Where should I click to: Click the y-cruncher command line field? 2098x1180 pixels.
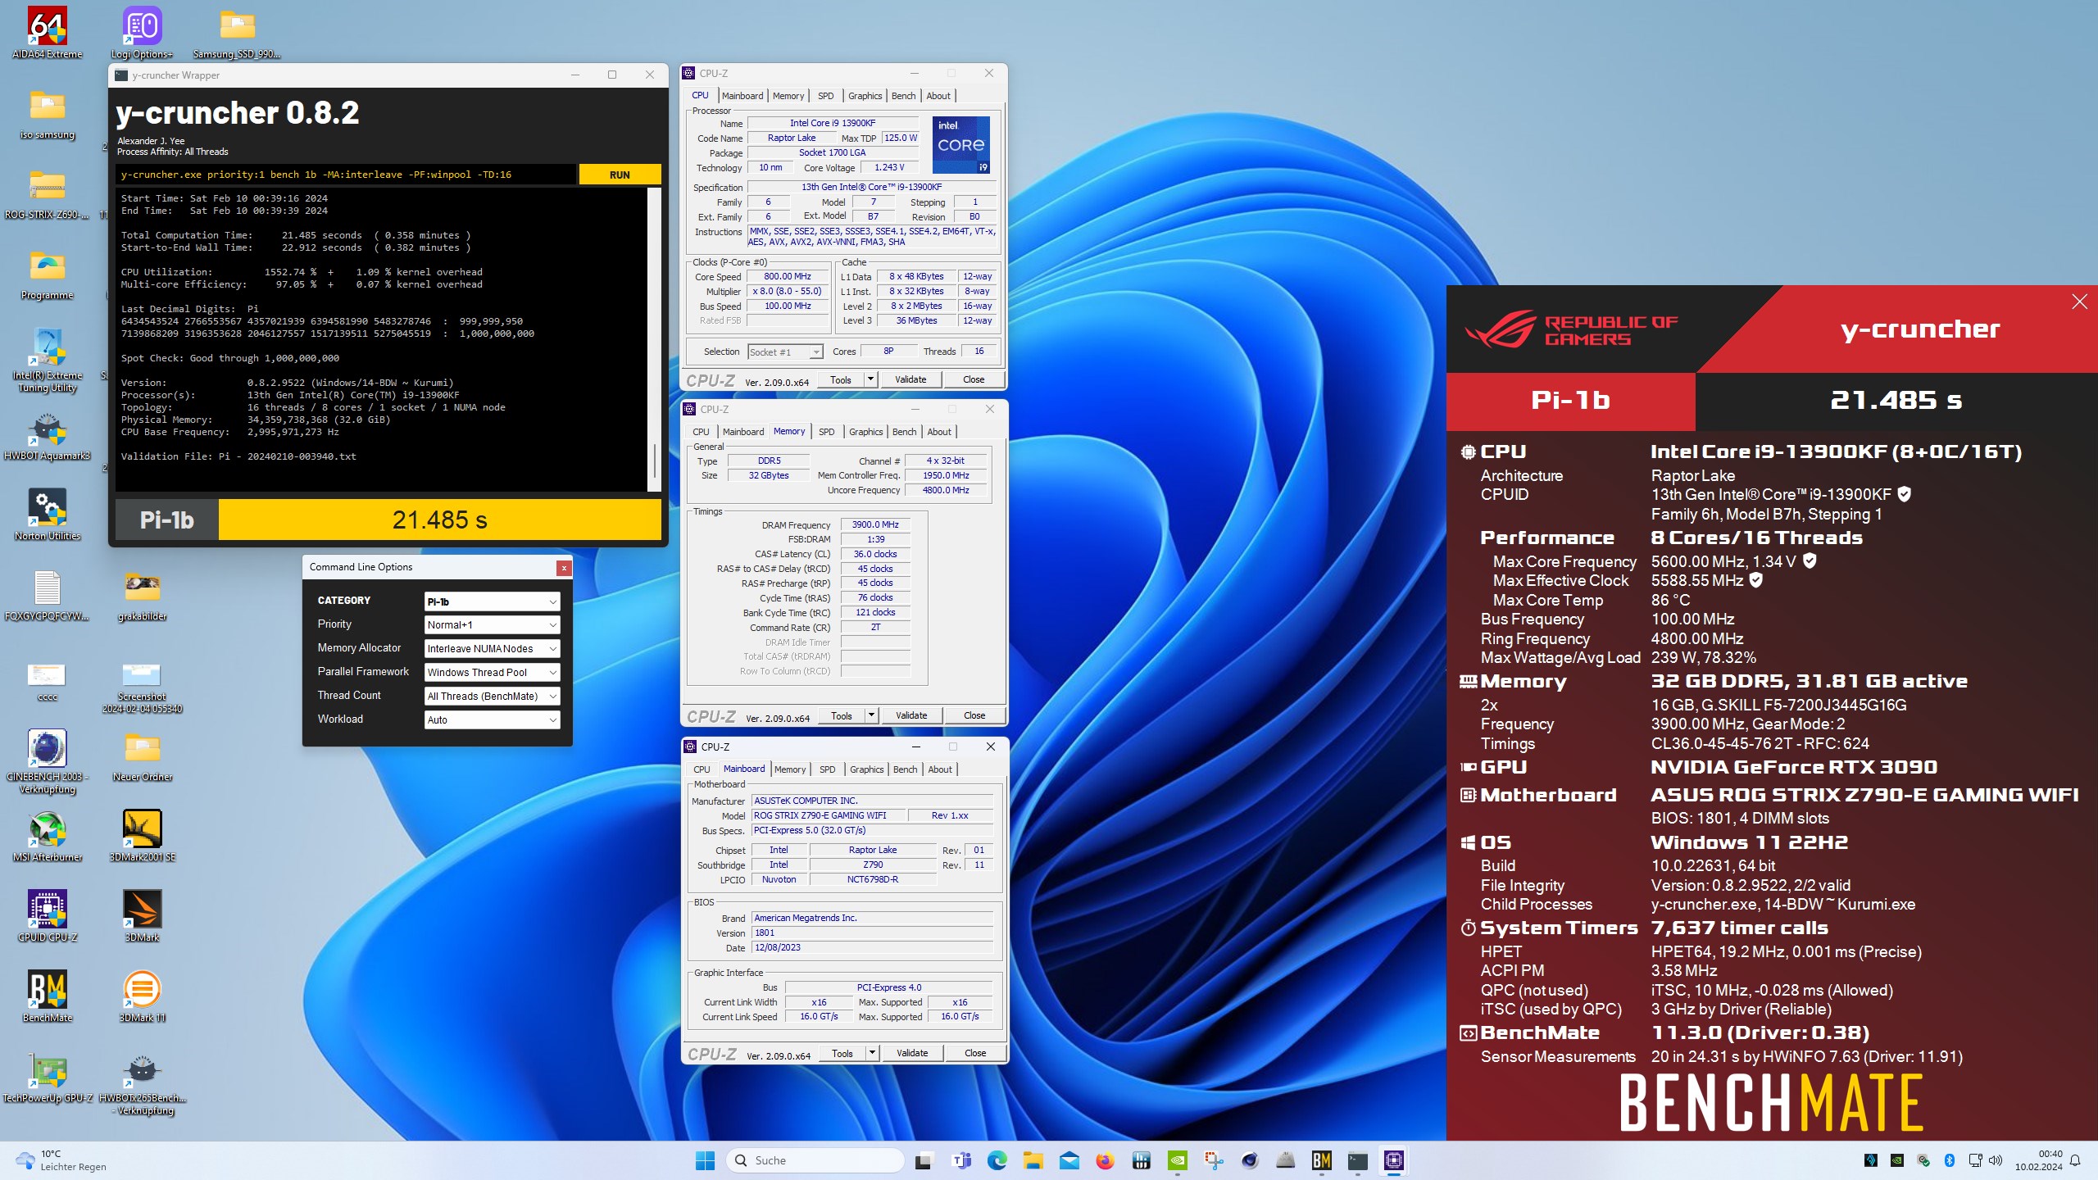(346, 175)
